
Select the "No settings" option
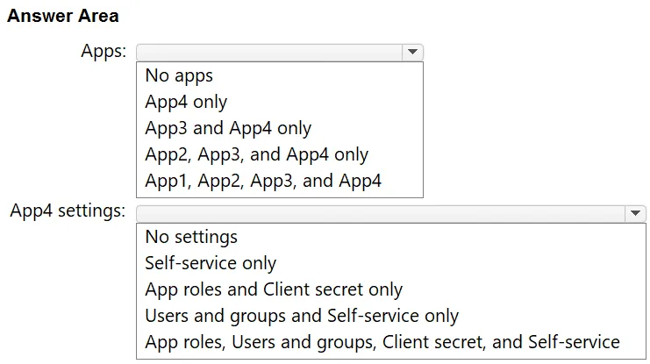pyautogui.click(x=191, y=237)
